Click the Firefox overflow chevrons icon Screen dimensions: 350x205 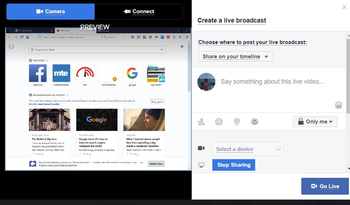(x=180, y=37)
